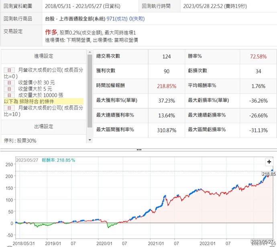Click the settings panel scroll-down arrow
Screen dimensions: 277x247
click(90, 140)
